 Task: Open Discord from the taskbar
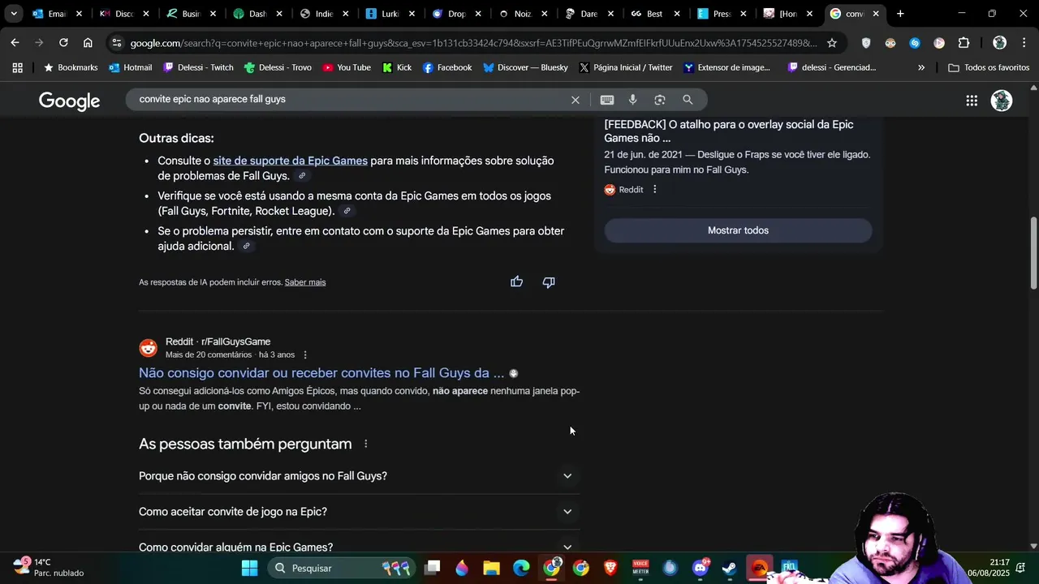701,568
